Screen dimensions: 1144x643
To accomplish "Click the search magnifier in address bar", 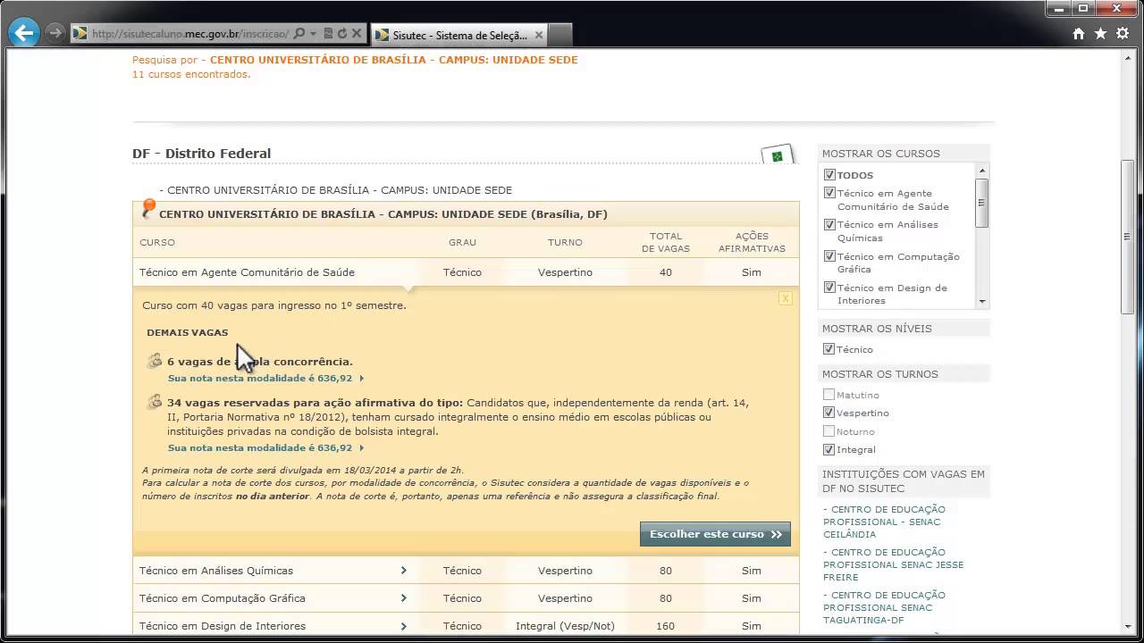I will [x=299, y=34].
